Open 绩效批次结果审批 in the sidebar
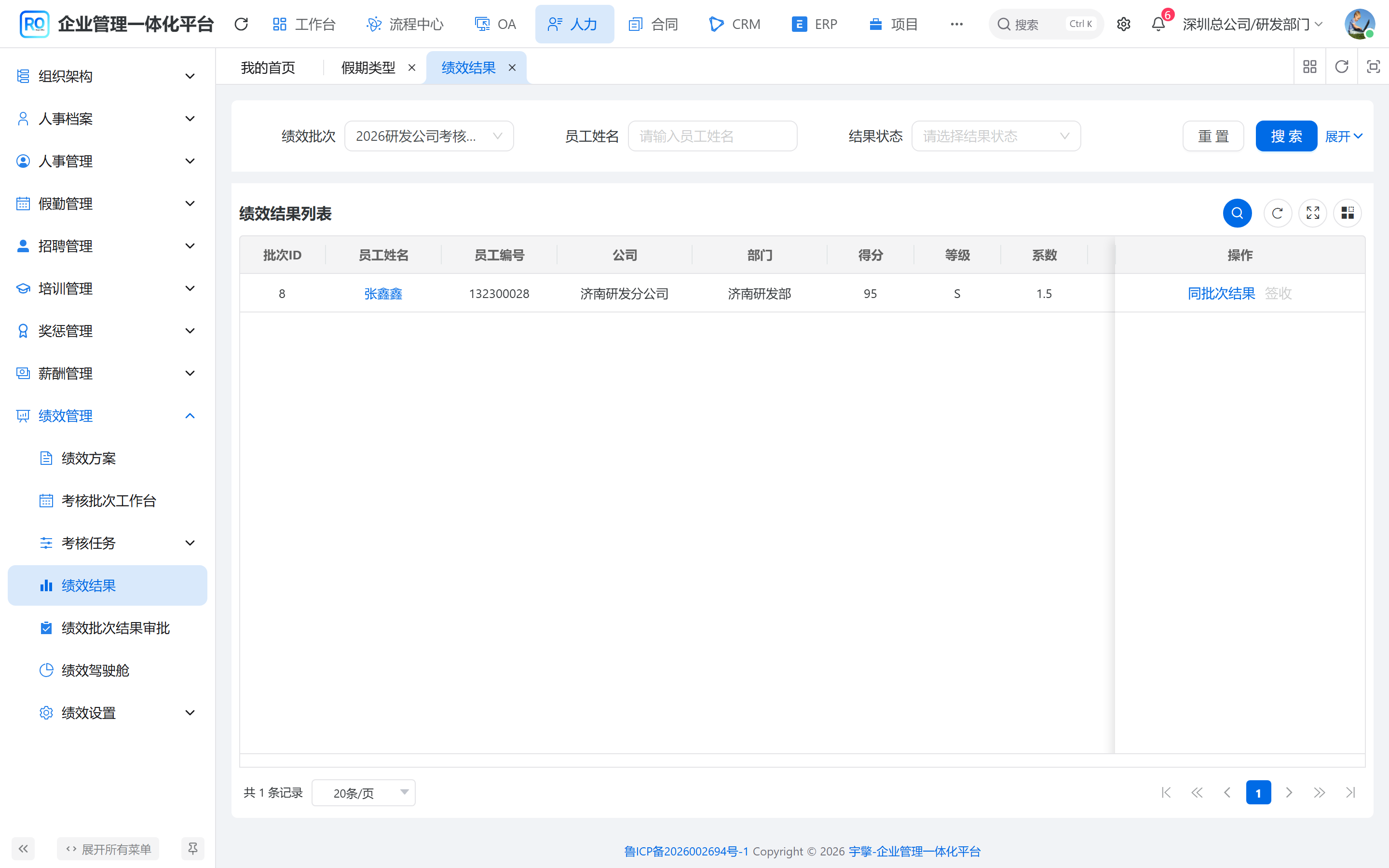This screenshot has height=868, width=1389. click(x=108, y=628)
